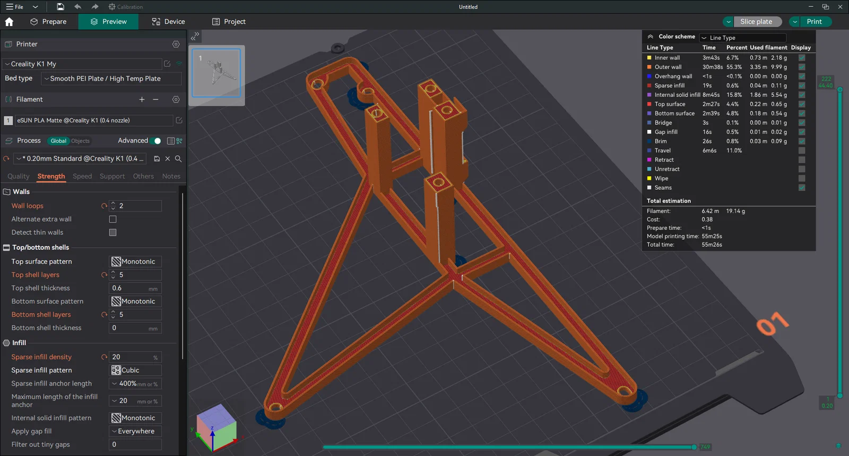Save the process preset icon
Viewport: 849px width, 456px height.
click(157, 159)
